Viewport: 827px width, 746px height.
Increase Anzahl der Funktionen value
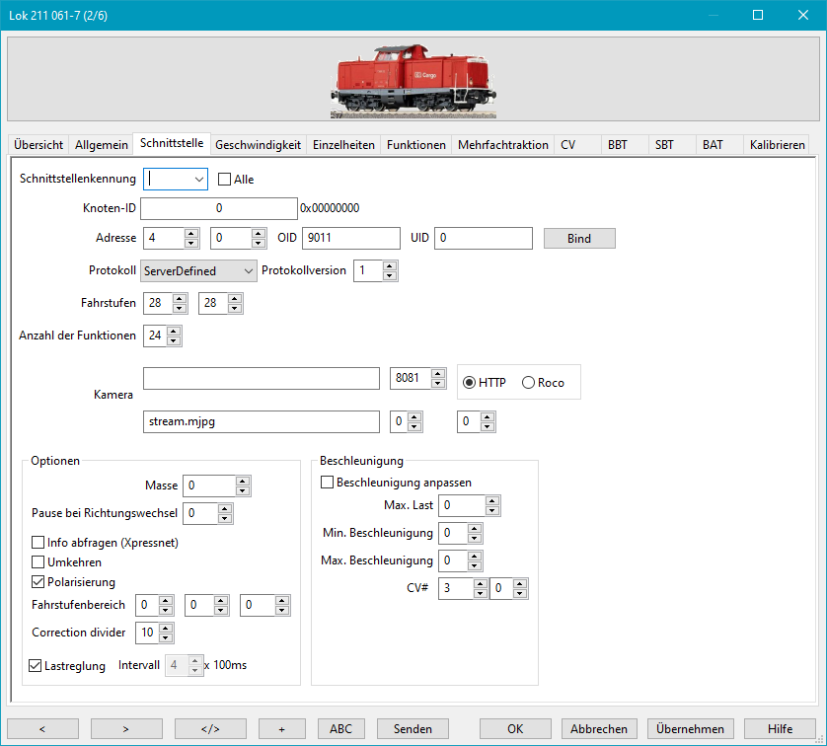pos(175,332)
